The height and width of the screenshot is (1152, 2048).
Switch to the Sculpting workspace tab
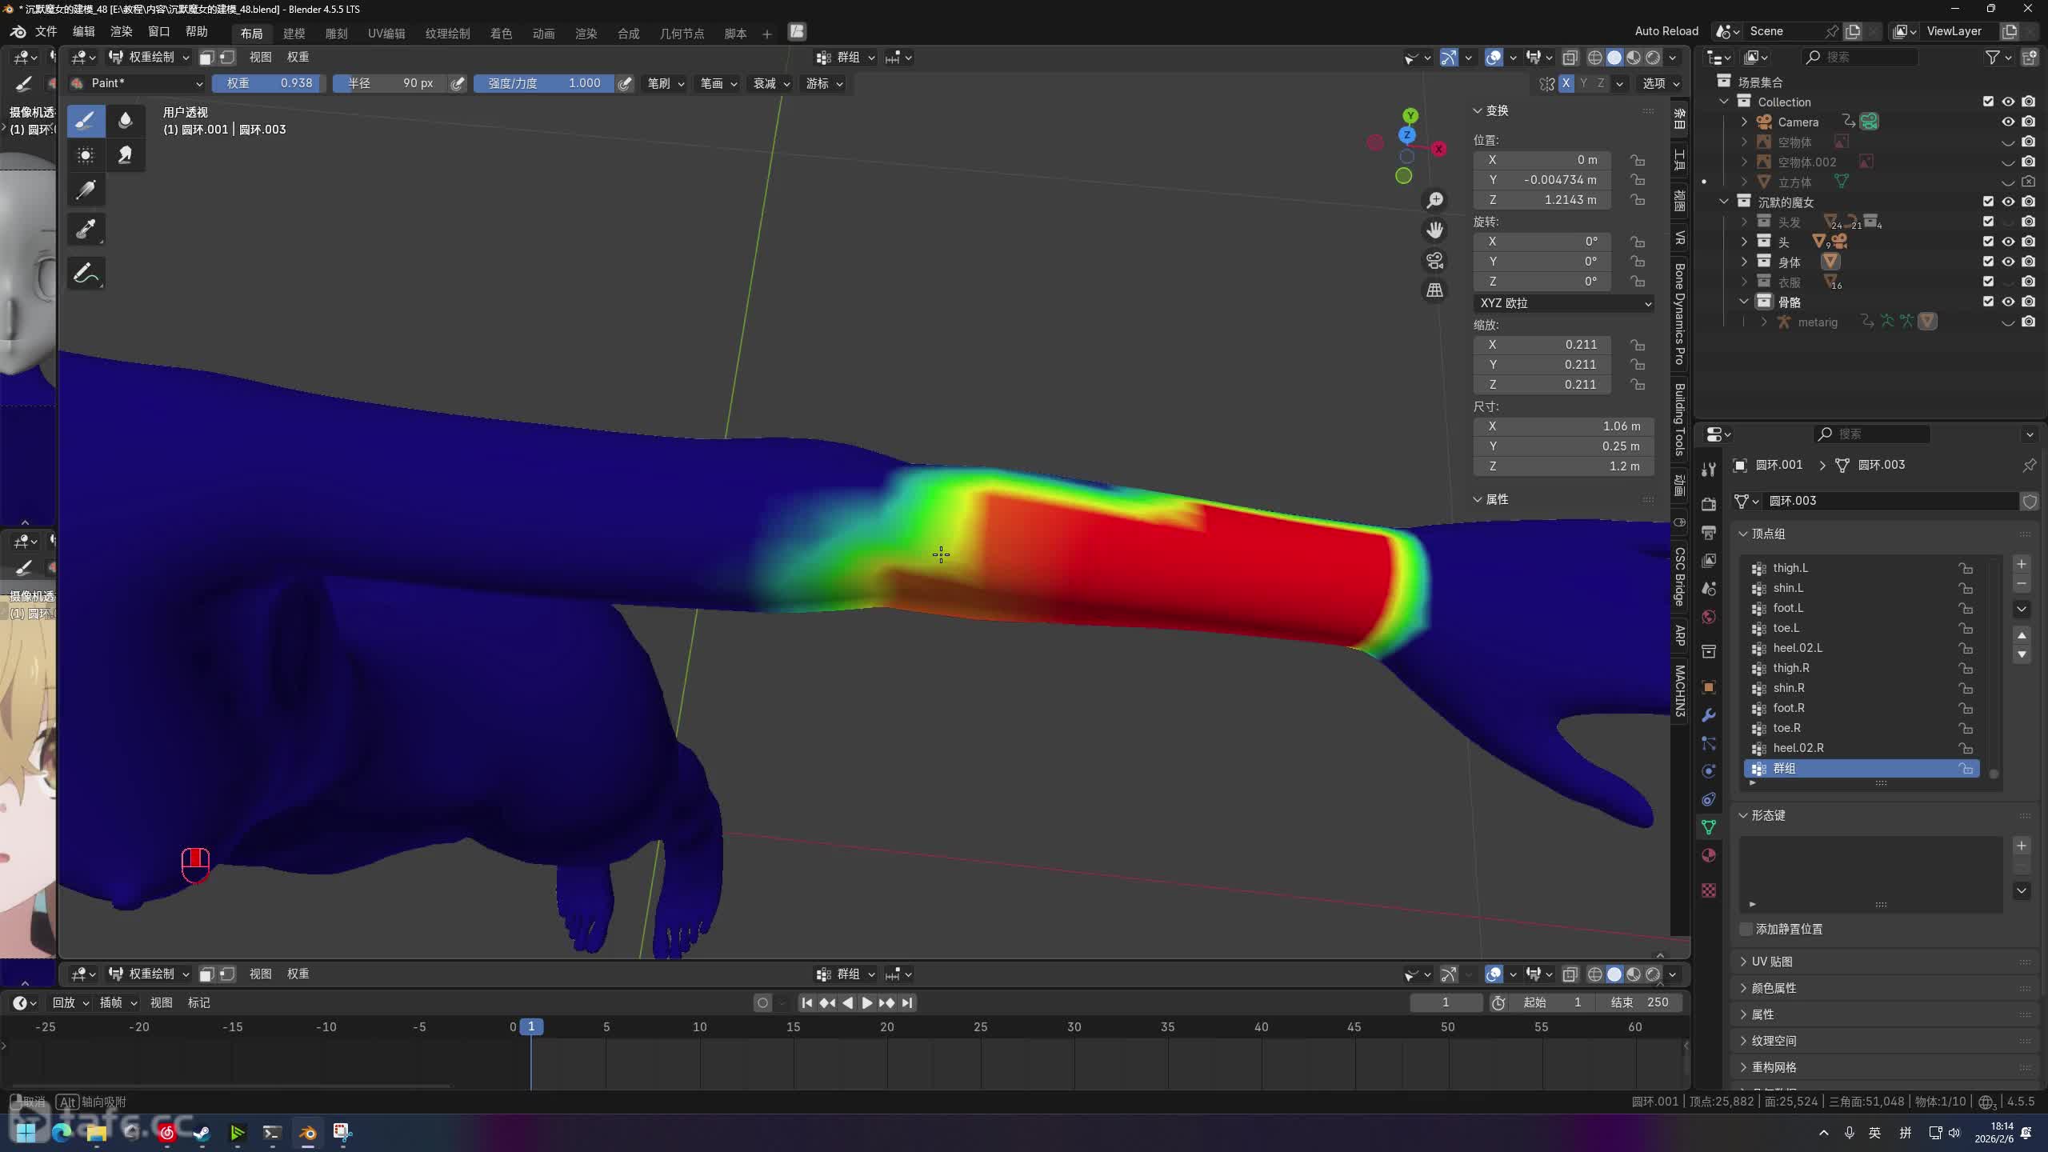(336, 33)
